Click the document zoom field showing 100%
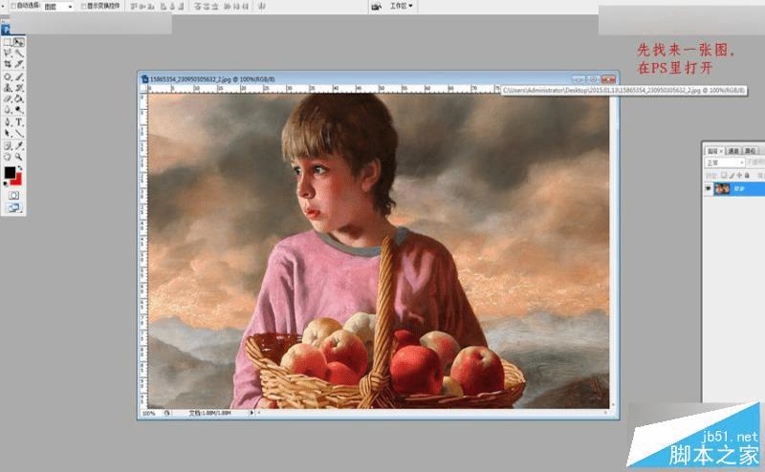 [150, 413]
